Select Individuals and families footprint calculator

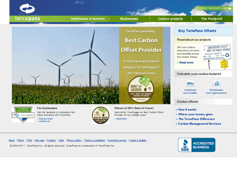[x=190, y=92]
